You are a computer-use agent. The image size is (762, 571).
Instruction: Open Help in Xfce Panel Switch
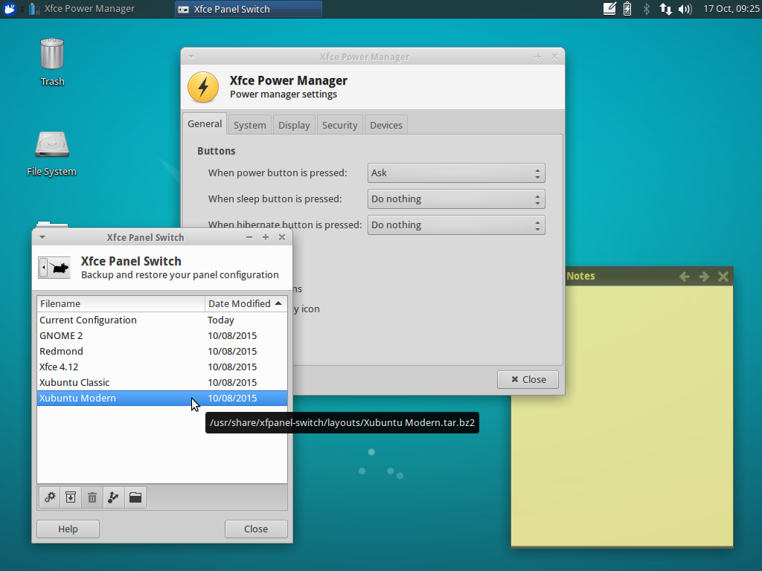pos(67,529)
